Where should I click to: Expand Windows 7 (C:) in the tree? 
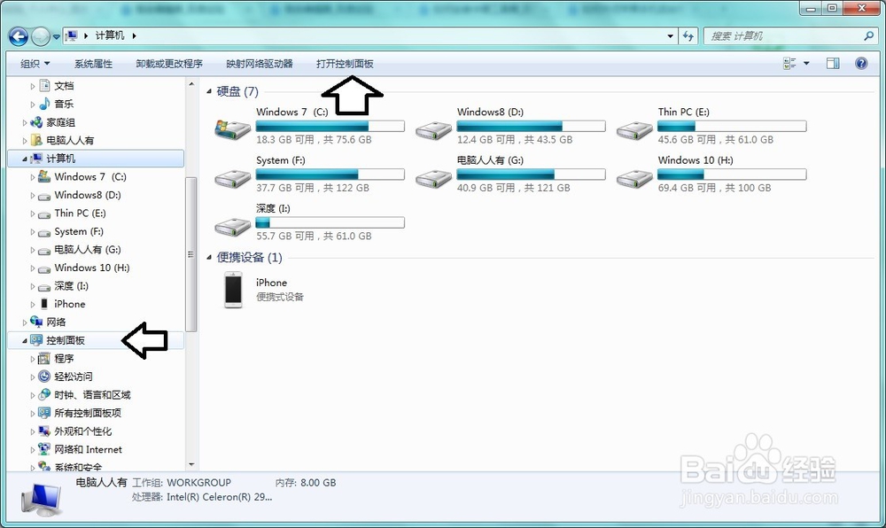pos(32,177)
